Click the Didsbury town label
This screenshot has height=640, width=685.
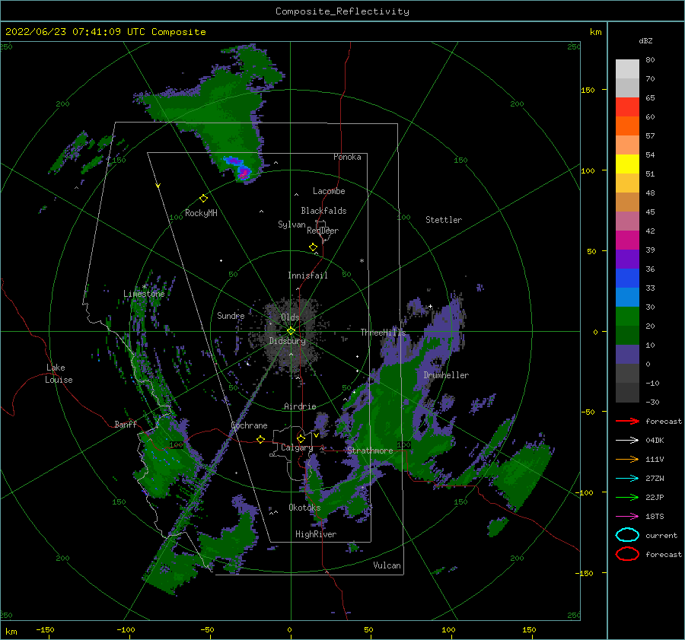[x=287, y=341]
